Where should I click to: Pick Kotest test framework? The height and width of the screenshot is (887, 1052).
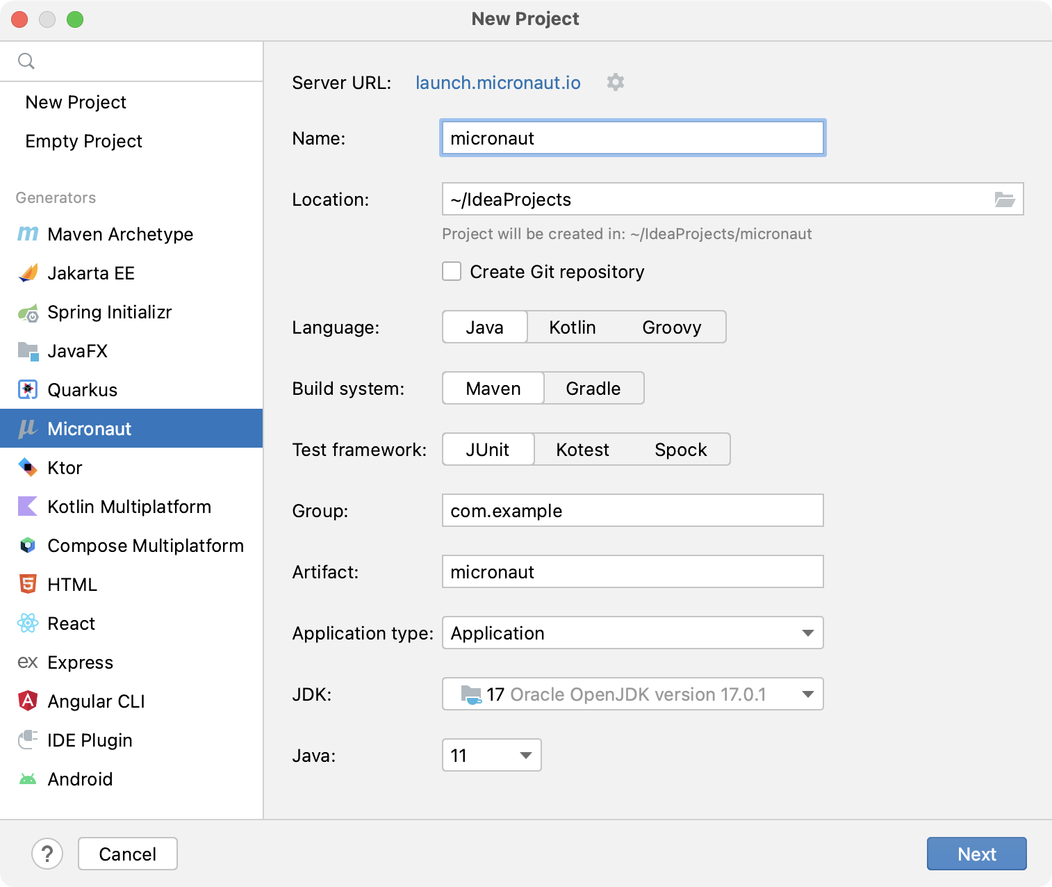click(x=583, y=449)
